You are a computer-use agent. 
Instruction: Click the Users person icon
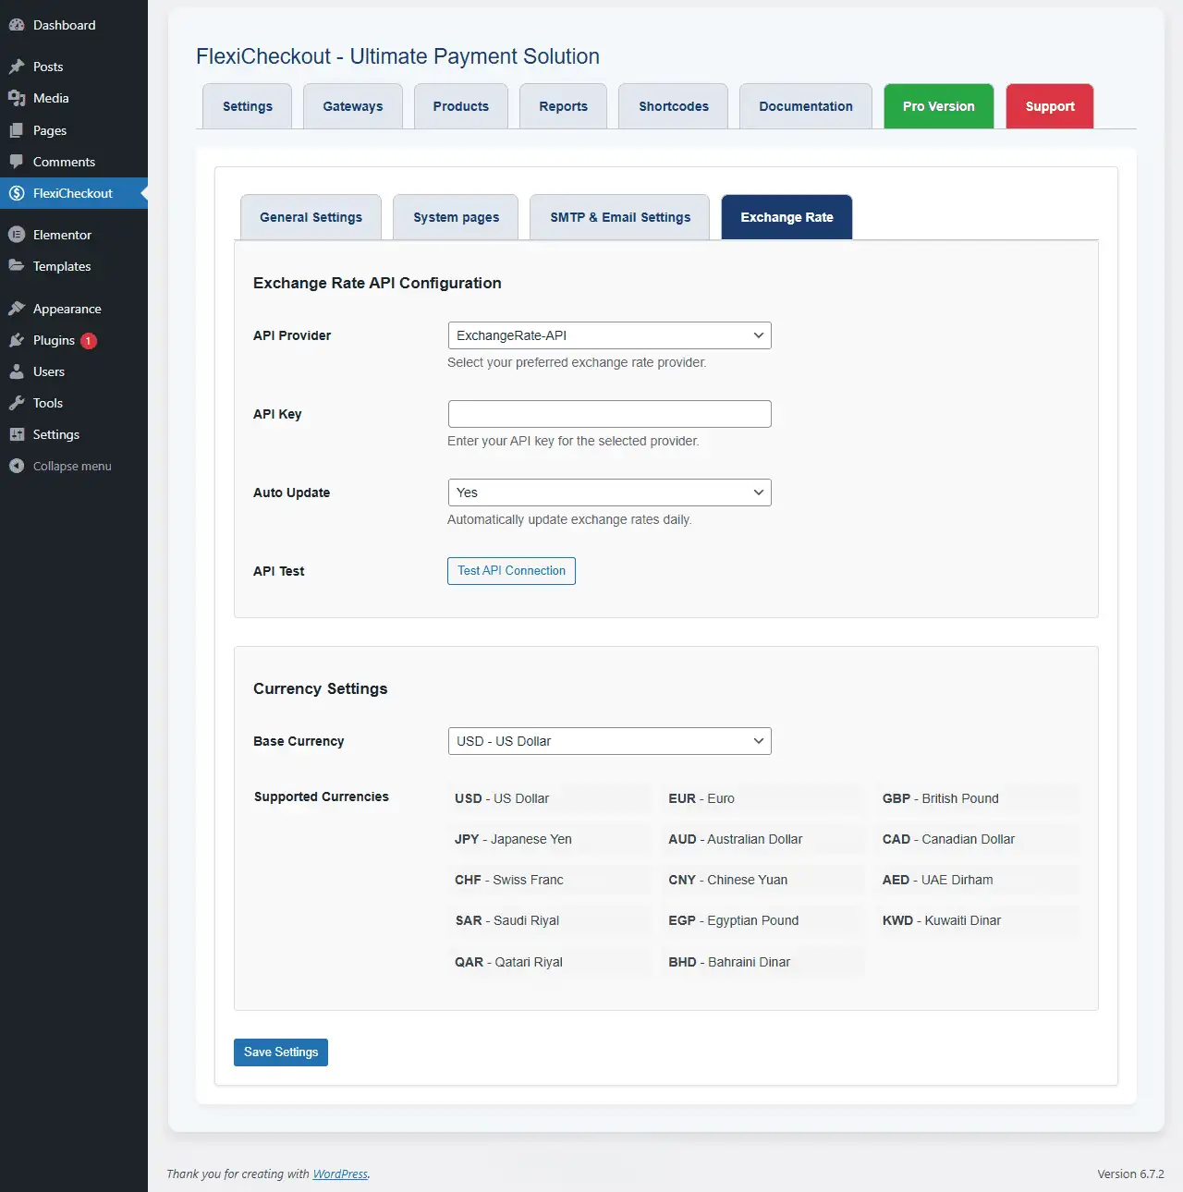click(17, 371)
